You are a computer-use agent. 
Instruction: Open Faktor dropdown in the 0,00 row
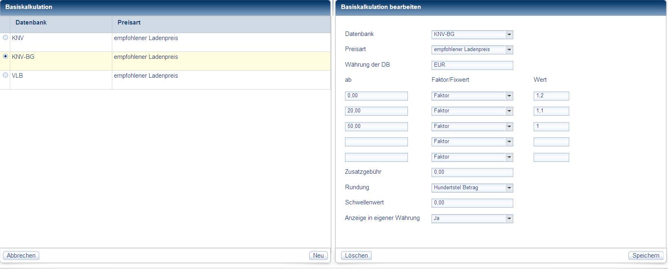point(509,96)
